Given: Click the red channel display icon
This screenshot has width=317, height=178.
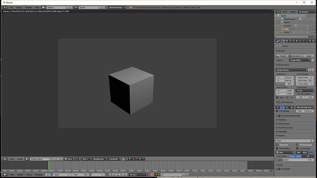Looking at the screenshot, I should click(x=137, y=159).
